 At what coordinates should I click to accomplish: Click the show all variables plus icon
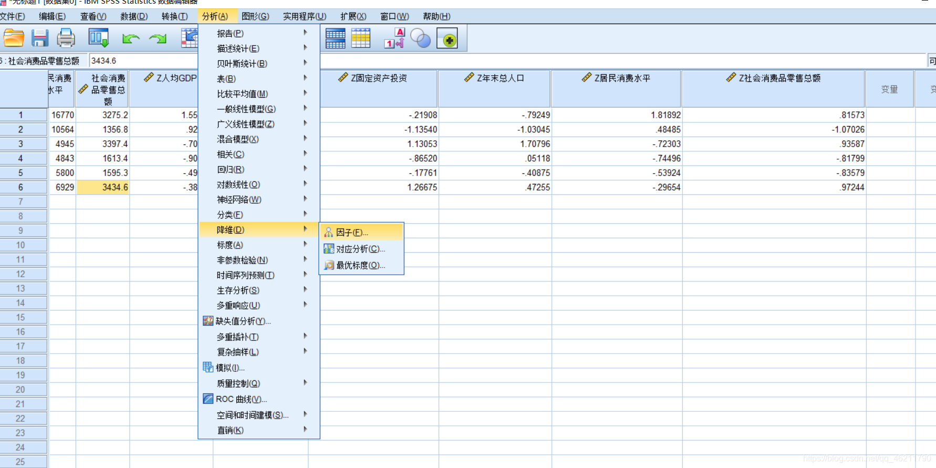pyautogui.click(x=448, y=38)
